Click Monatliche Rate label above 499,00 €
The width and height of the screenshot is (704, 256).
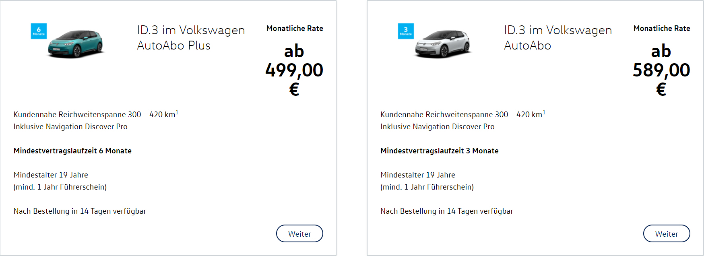[x=295, y=29]
